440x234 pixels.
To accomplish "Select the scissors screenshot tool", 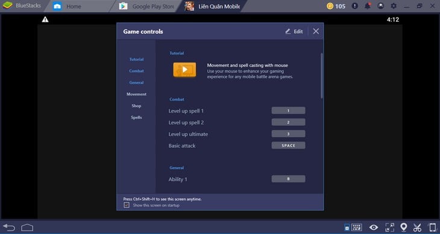I will 417,227.
